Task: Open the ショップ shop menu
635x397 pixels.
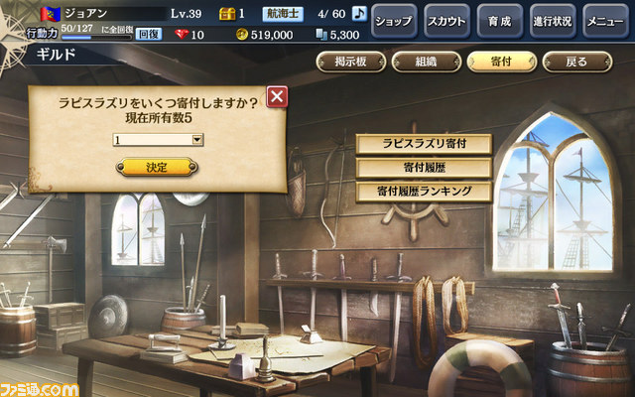Action: point(394,21)
